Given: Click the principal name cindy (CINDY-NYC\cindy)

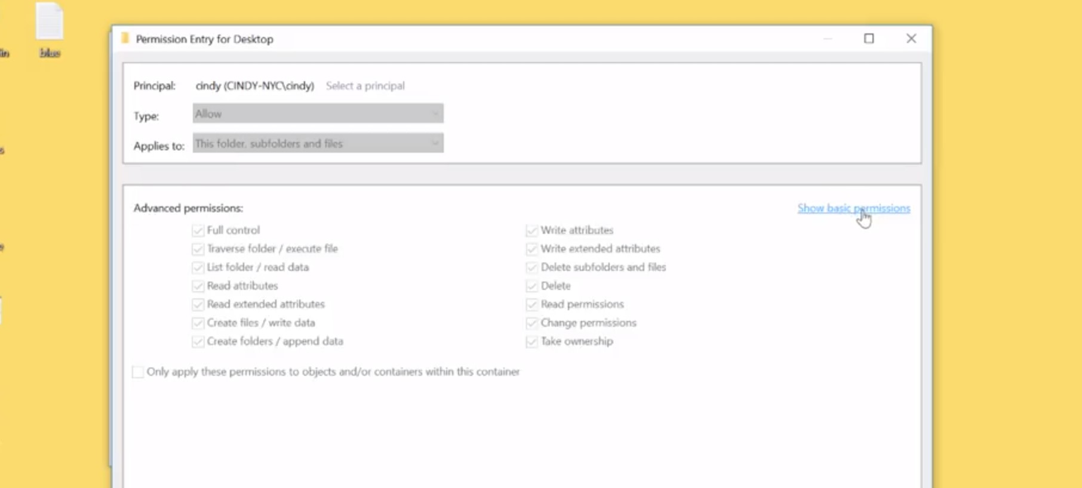Looking at the screenshot, I should (255, 86).
